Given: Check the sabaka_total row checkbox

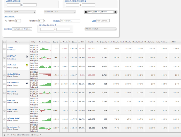Looking at the screenshot, I should (4, 119).
